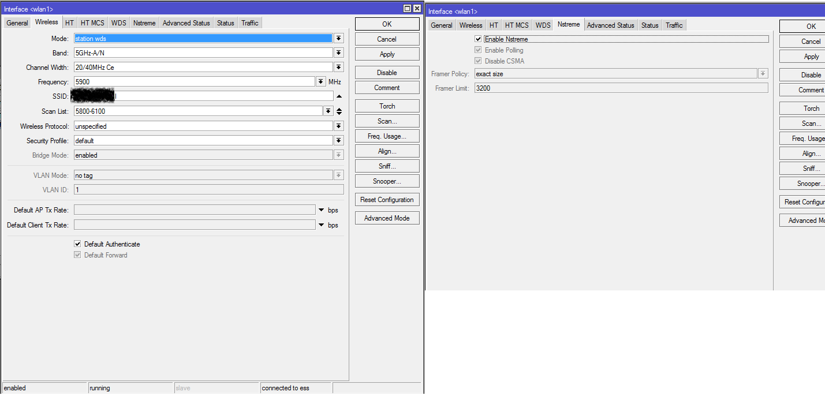Open Scan... in left window

pos(387,121)
